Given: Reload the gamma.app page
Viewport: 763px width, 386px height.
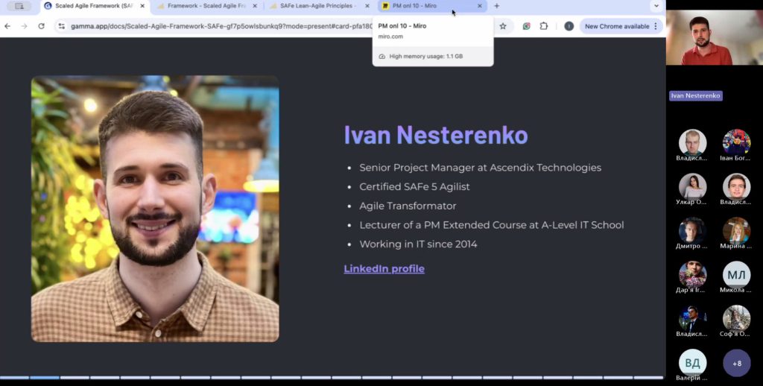Looking at the screenshot, I should point(41,26).
